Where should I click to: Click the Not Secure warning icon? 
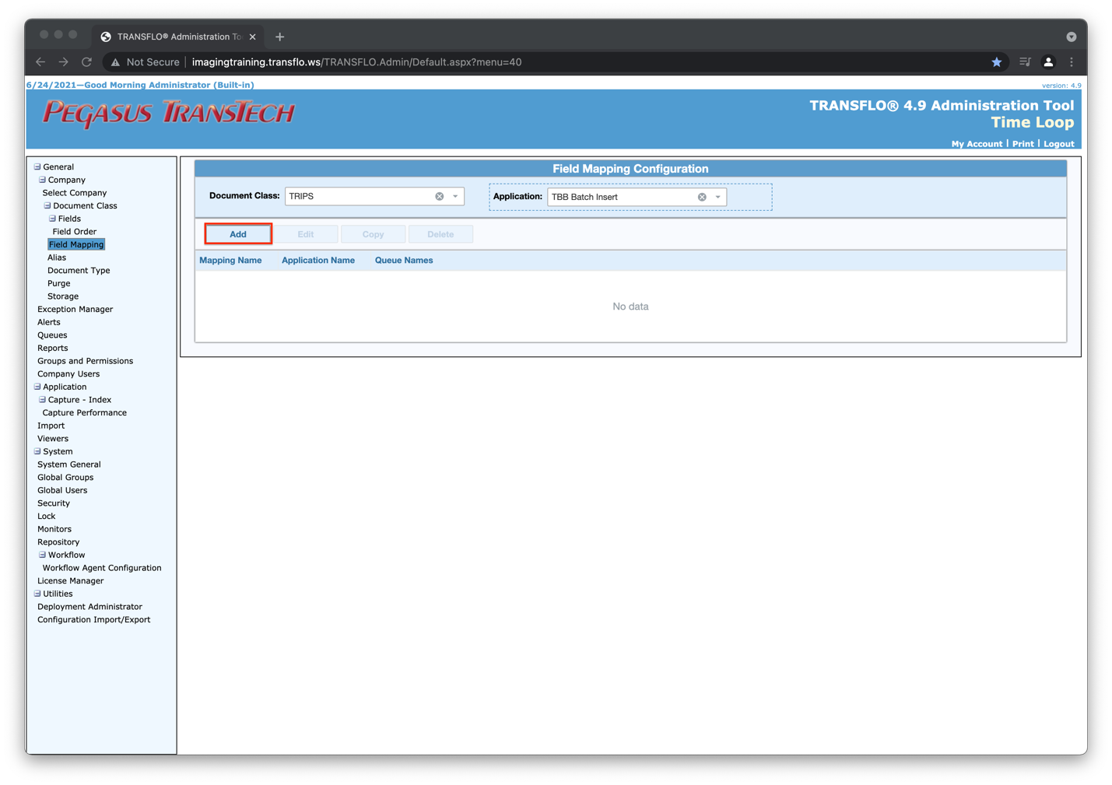[115, 62]
